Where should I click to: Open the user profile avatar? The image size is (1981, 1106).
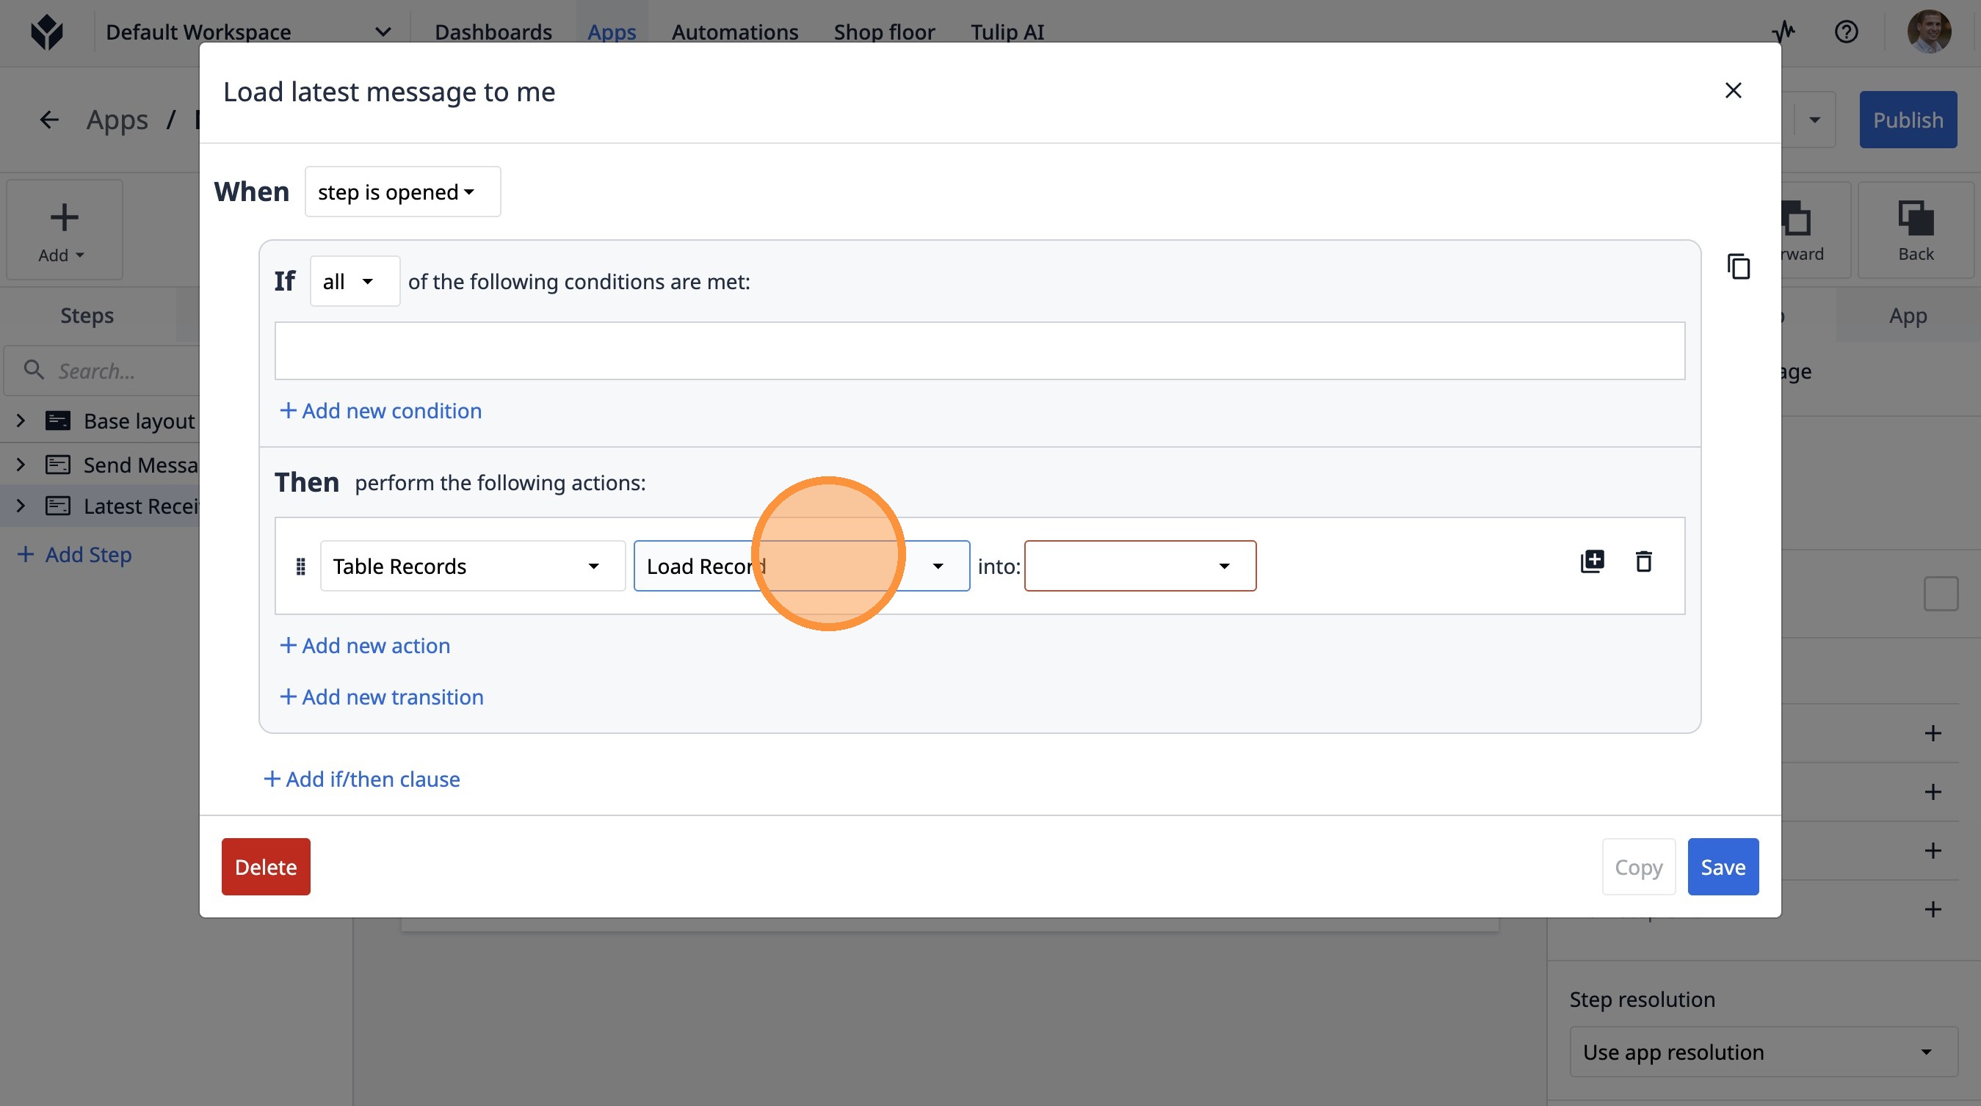pos(1928,32)
